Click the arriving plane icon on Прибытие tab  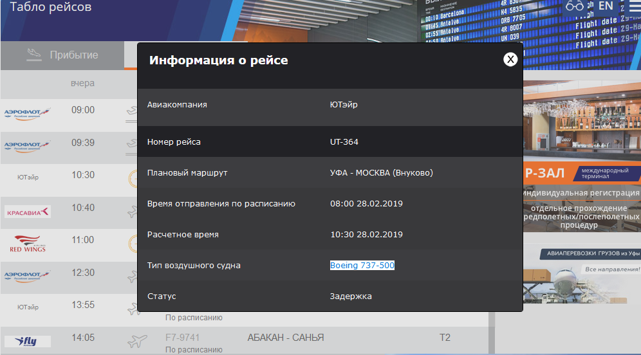[x=34, y=55]
